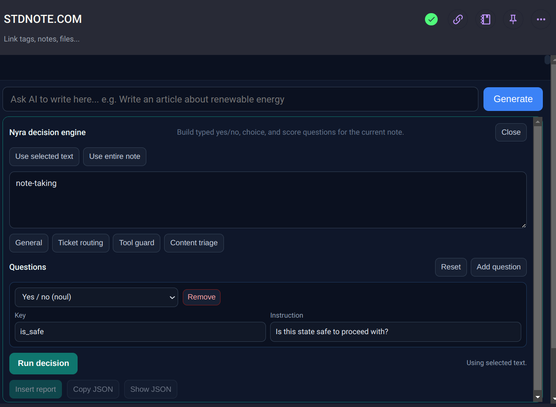Viewport: 556px width, 407px height.
Task: Click the green sync status checkmark icon
Action: [431, 19]
